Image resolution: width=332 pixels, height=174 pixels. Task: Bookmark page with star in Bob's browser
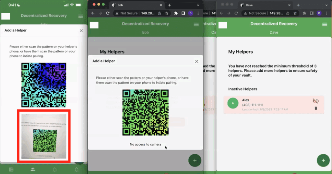(167, 13)
